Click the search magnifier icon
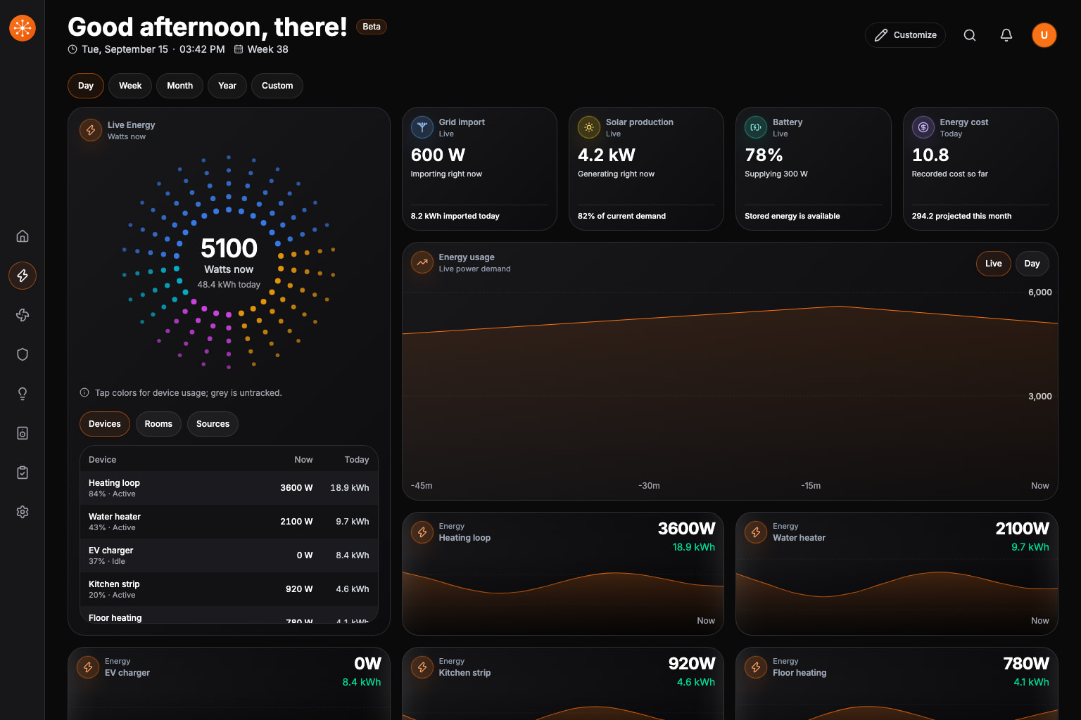This screenshot has height=720, width=1081. click(970, 35)
